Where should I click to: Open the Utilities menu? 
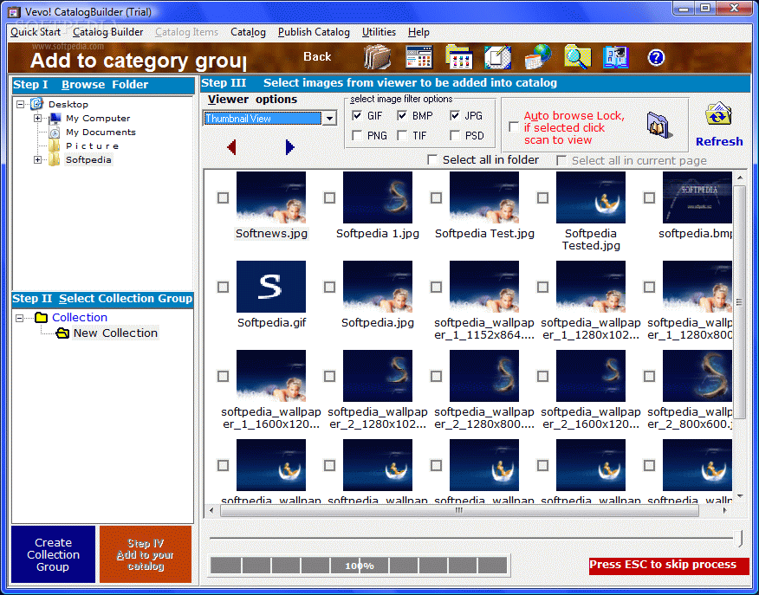tap(379, 32)
